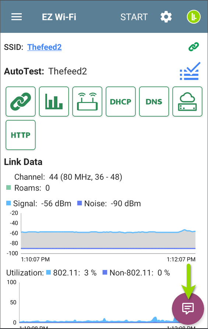Open the cloud gateway test card
Image resolution: width=208 pixels, height=329 pixels.
[187, 102]
